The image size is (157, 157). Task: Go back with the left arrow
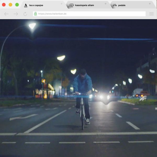(7, 14)
